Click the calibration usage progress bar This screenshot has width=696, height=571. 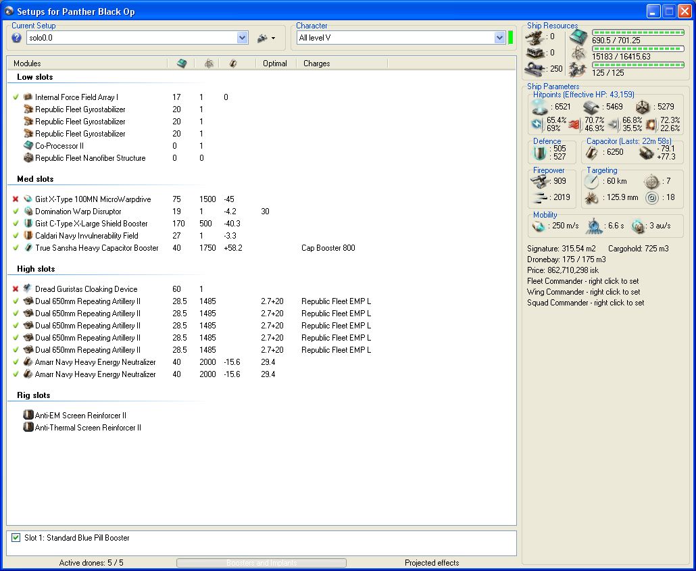638,65
